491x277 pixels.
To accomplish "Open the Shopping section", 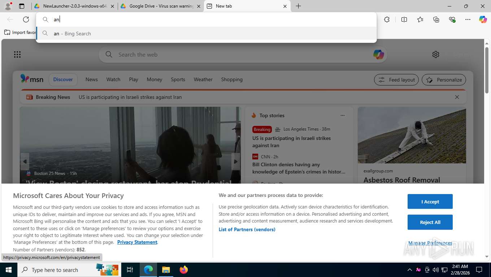I will (232, 79).
